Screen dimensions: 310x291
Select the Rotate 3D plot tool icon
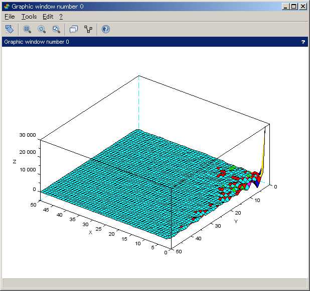point(10,29)
